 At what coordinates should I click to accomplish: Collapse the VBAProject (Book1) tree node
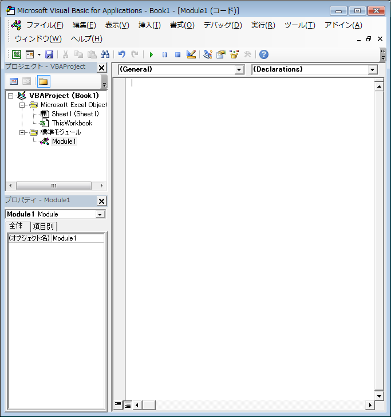coord(10,96)
